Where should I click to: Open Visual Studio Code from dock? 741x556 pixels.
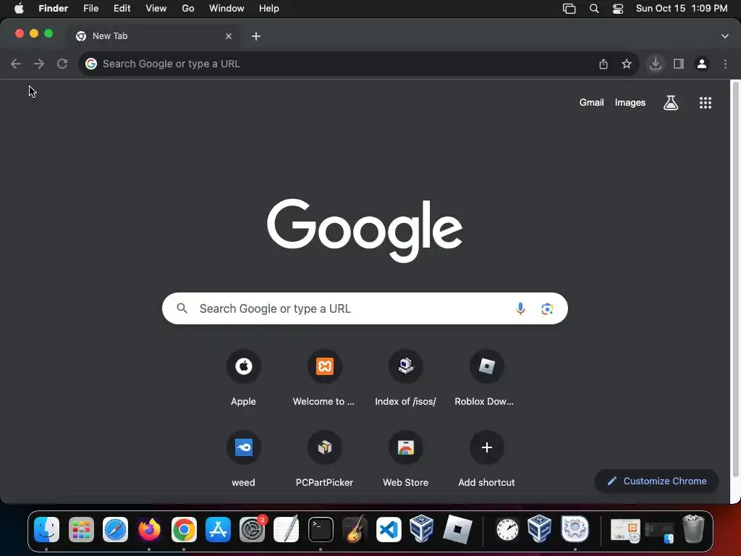(x=389, y=529)
